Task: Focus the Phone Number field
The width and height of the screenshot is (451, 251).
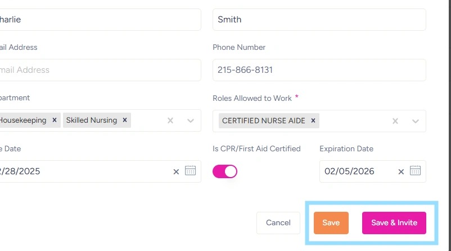Action: [x=319, y=70]
